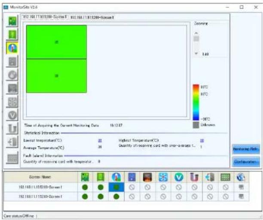Click the Care status Offline status bar text
Screen dimensions: 263x220
[x=19, y=216]
